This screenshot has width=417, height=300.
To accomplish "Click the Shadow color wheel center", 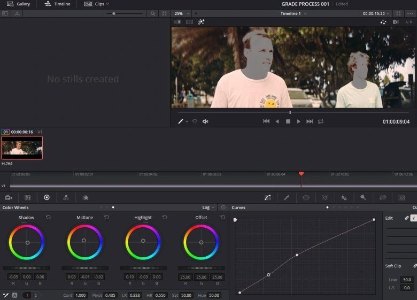I will (x=27, y=243).
